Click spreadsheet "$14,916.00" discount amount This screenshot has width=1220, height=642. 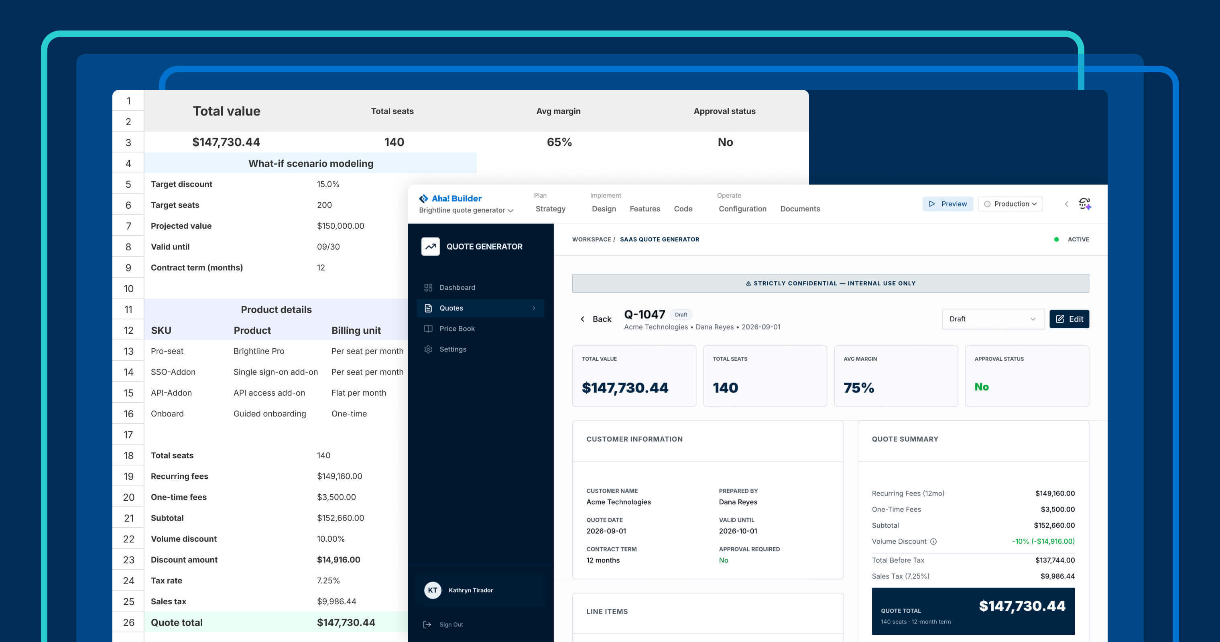pos(338,560)
